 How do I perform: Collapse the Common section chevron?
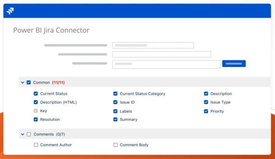coord(23,82)
